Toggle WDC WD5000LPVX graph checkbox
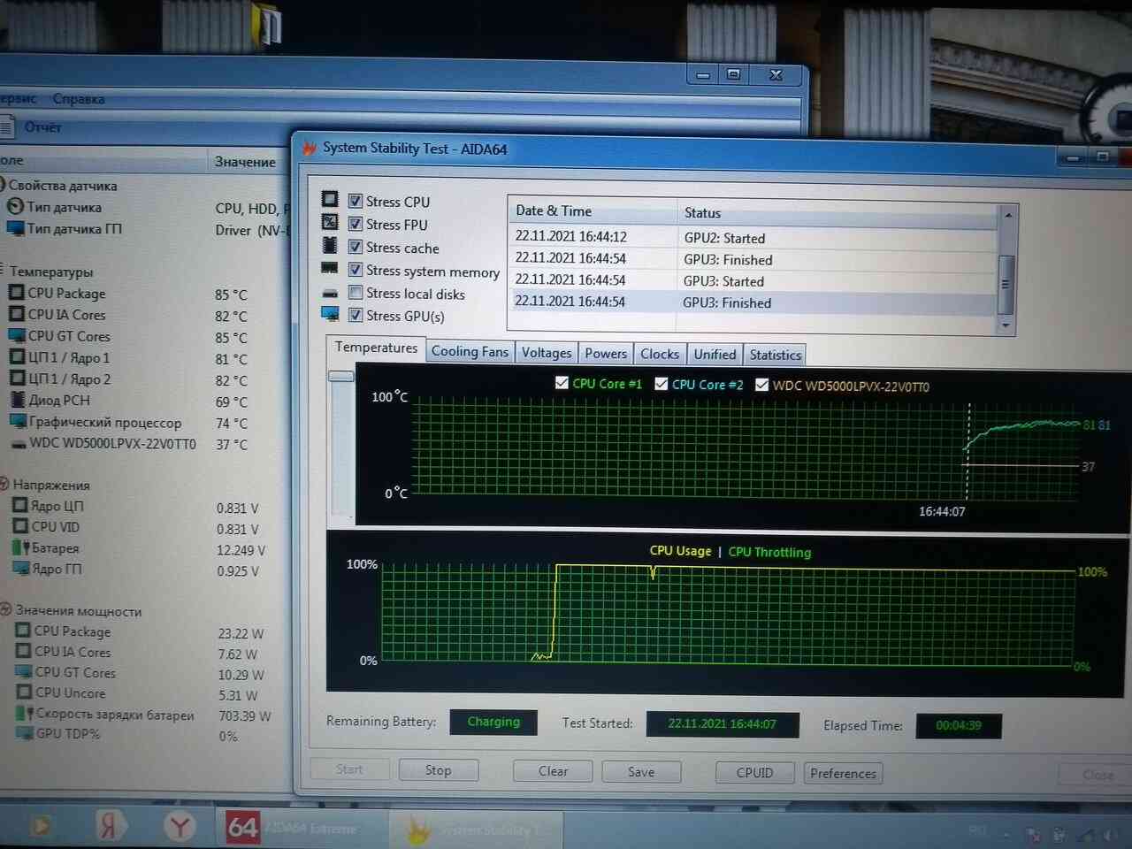The height and width of the screenshot is (849, 1132). point(761,385)
